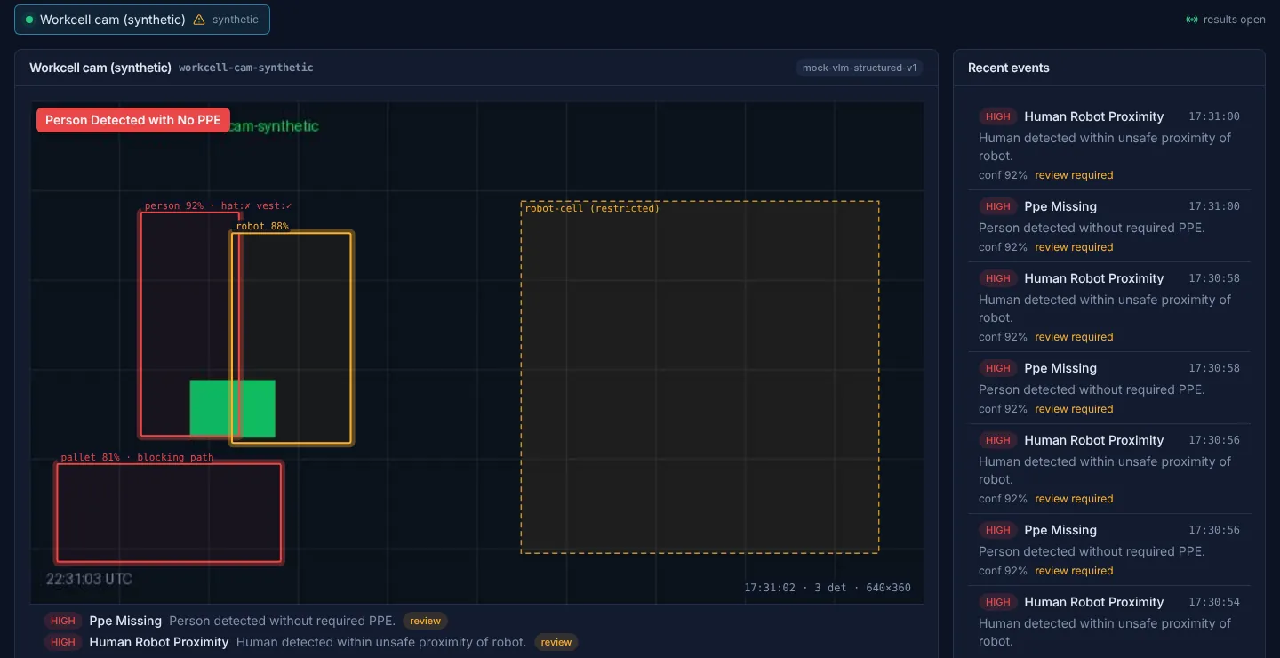1280x658 pixels.
Task: Click the HIGH badge of the 17:30:58 Human Robot Proximity event
Action: tap(997, 278)
